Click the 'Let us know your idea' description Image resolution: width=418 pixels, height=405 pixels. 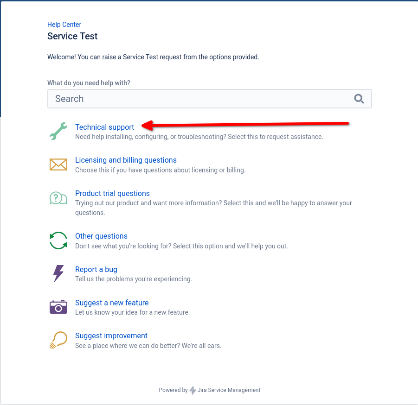coord(133,312)
